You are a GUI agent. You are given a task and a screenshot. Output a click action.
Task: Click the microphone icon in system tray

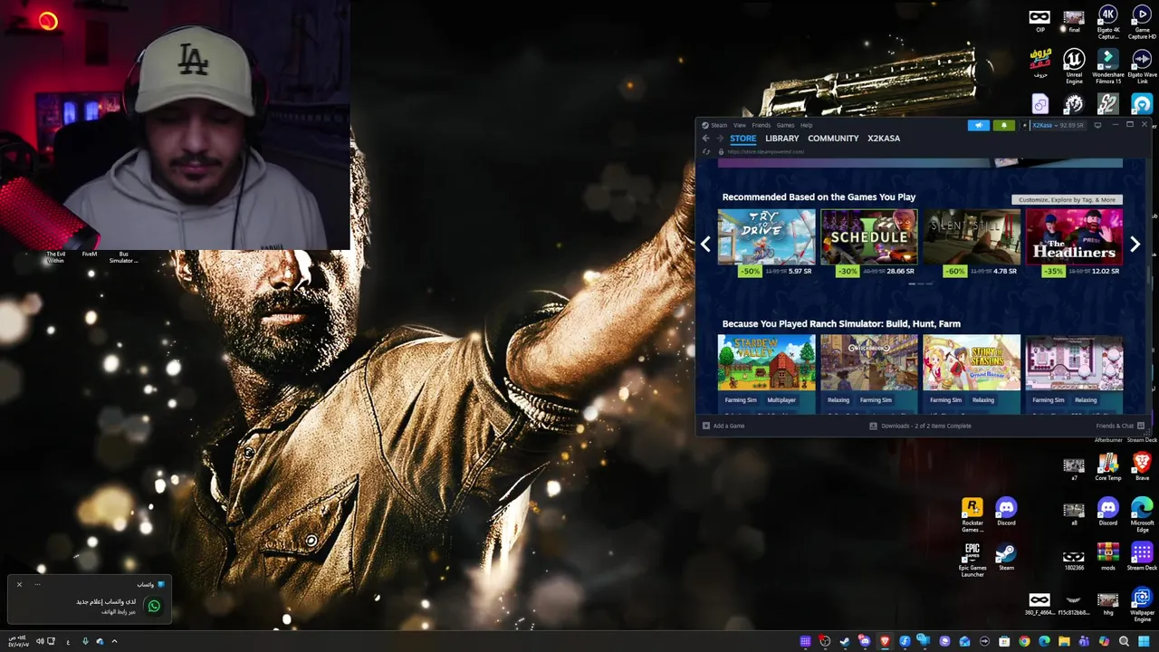[85, 641]
